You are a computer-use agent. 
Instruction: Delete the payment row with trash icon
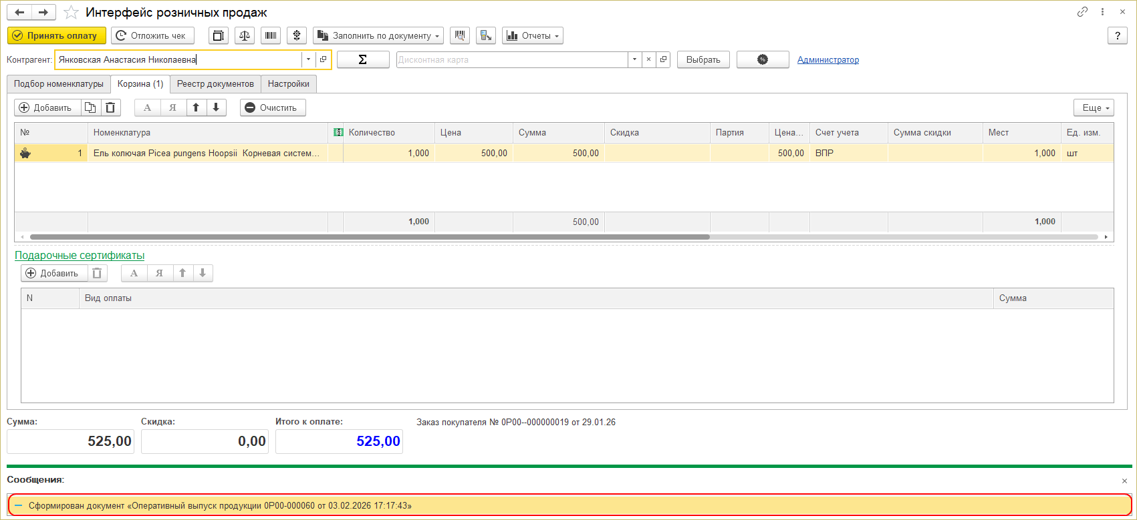tap(97, 273)
